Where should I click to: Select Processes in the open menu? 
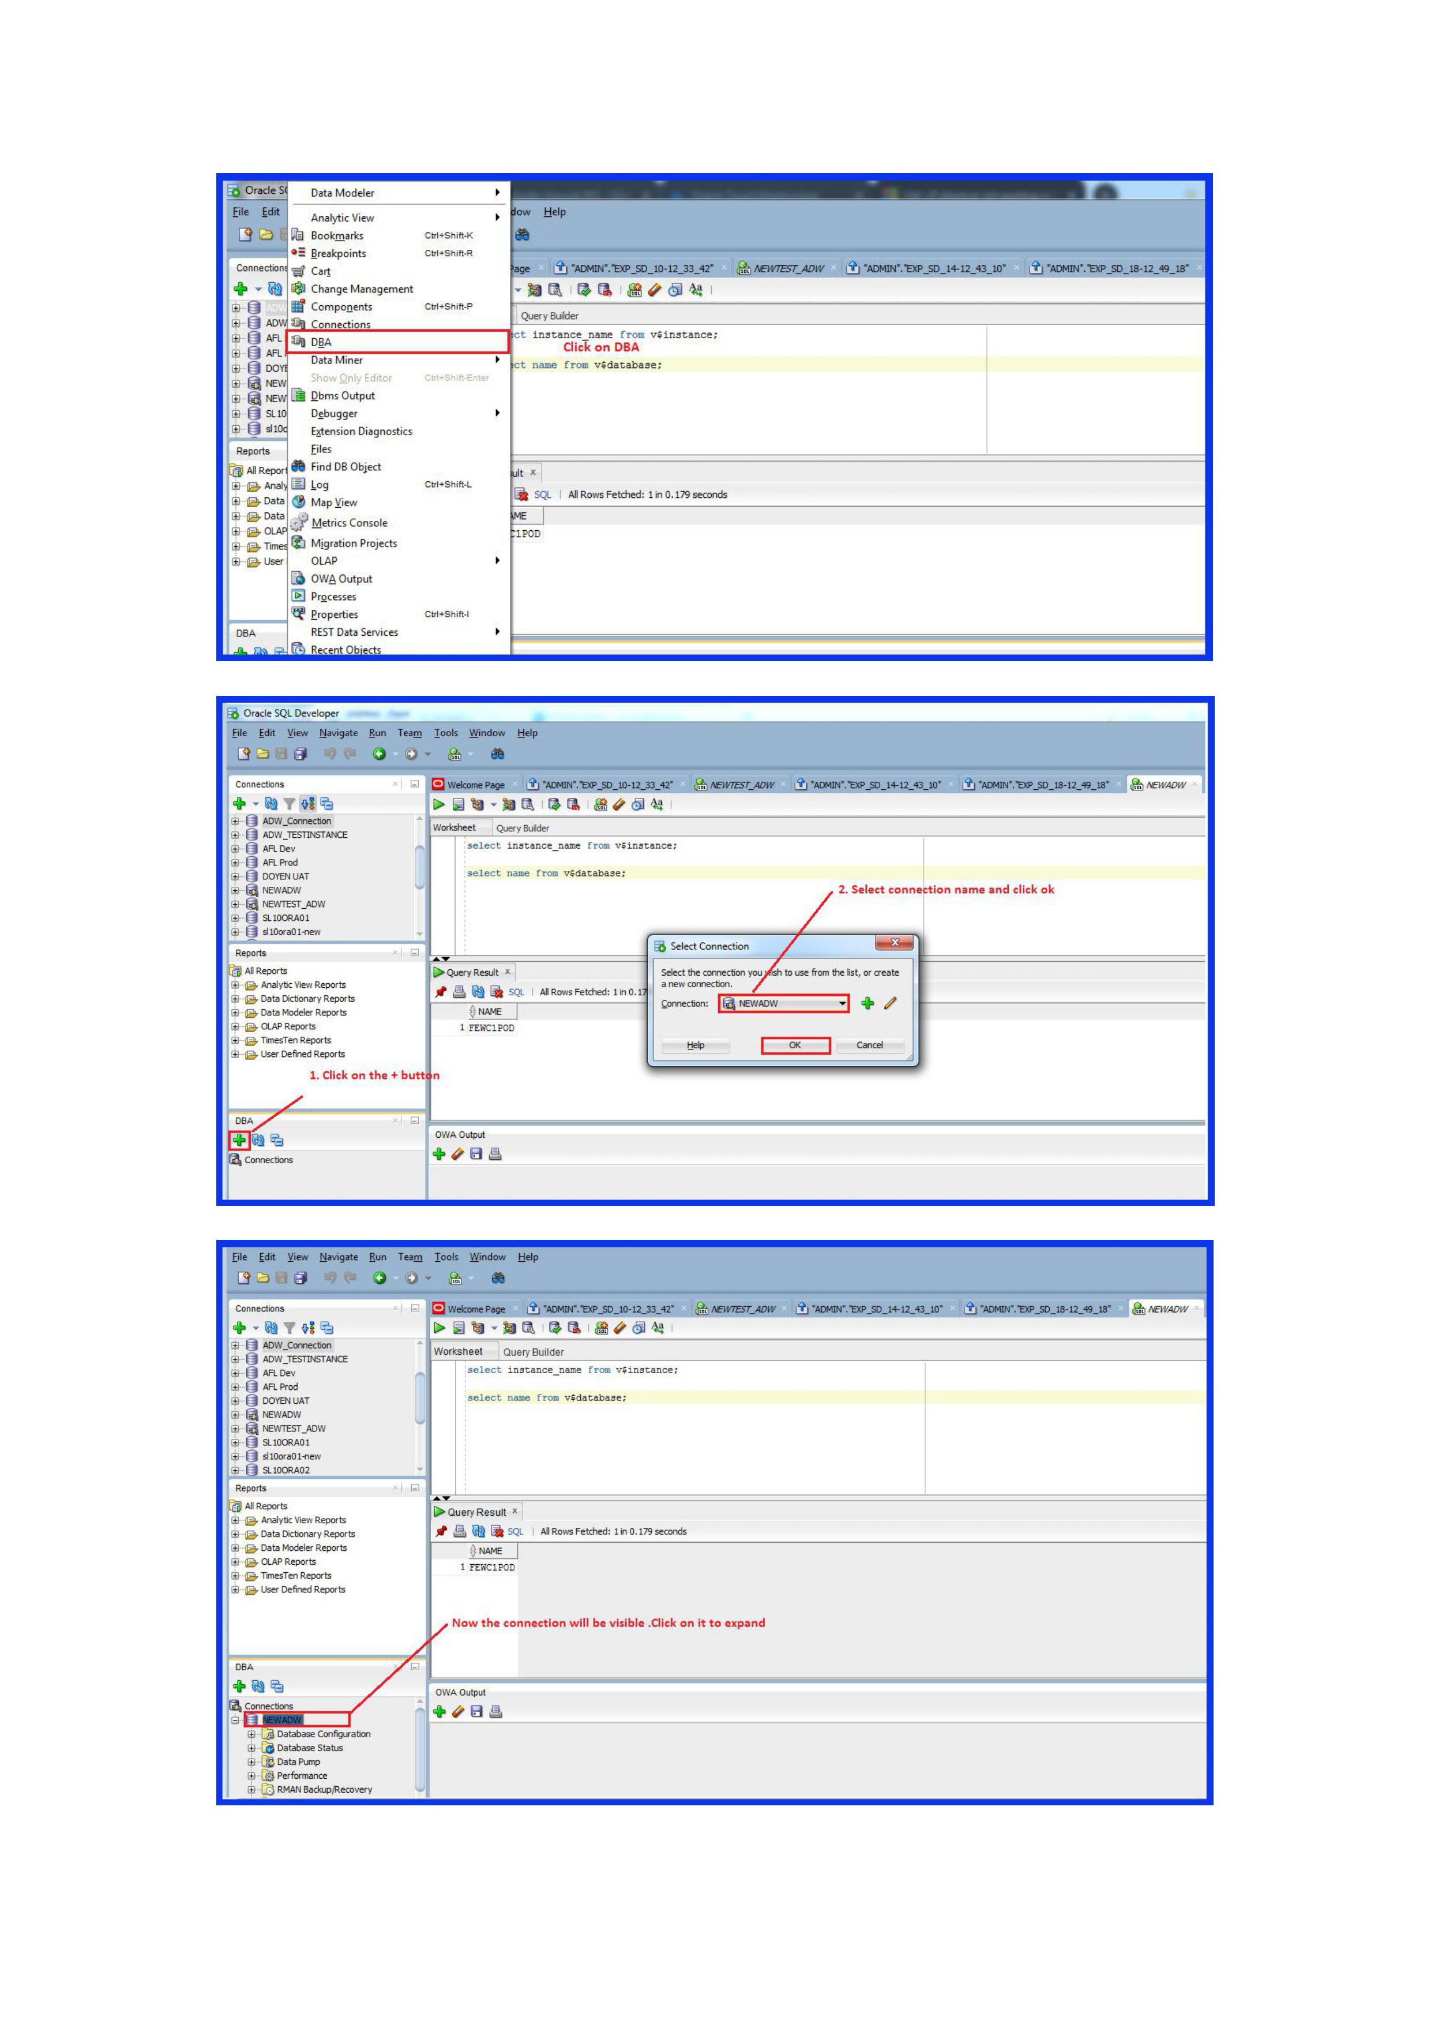coord(399,597)
